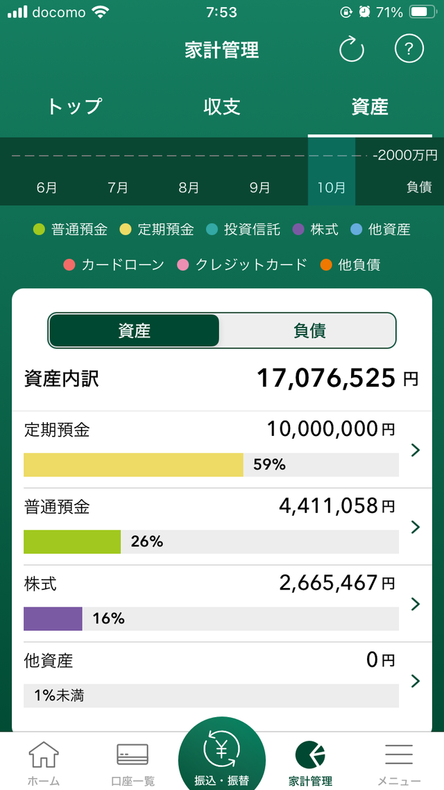Select the 9月 month label
Viewport: 444px width, 790px height.
click(x=259, y=187)
